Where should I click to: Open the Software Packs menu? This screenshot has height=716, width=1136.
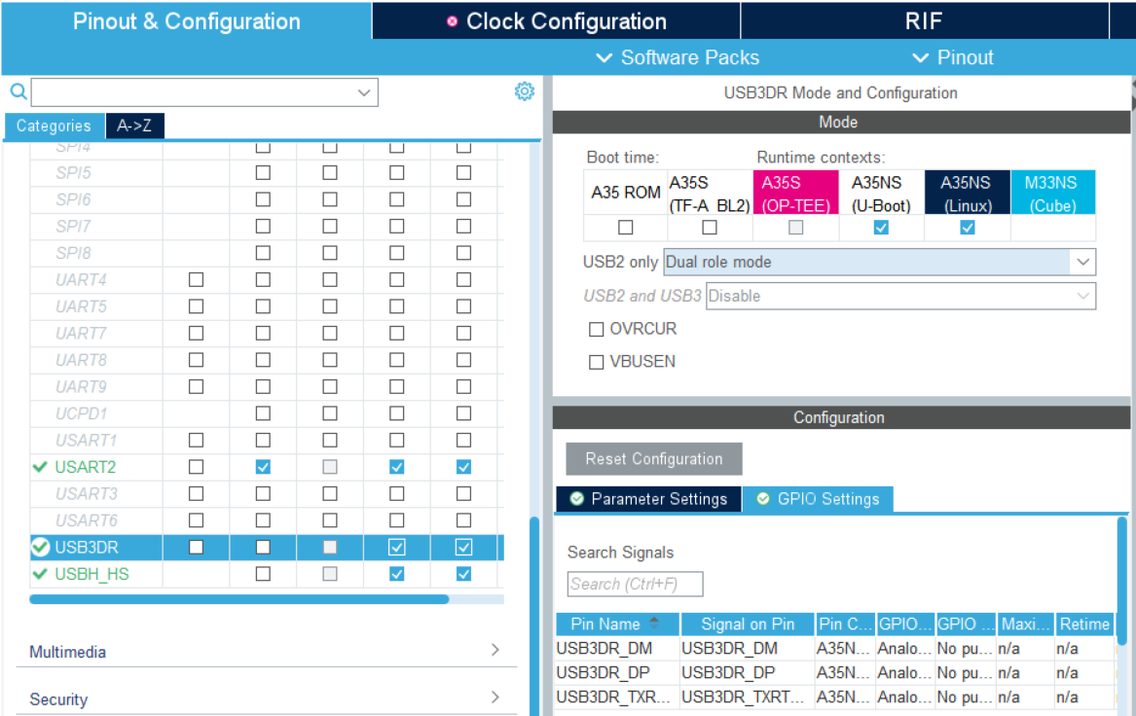(678, 57)
